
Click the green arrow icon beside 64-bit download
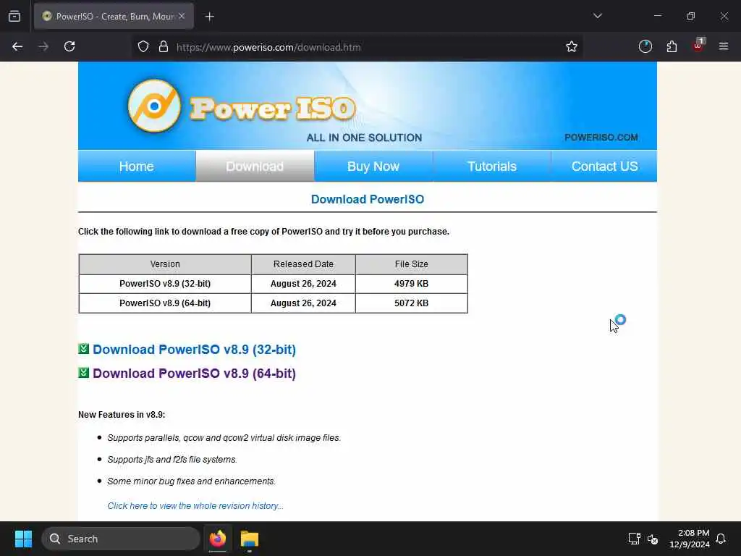click(x=84, y=373)
